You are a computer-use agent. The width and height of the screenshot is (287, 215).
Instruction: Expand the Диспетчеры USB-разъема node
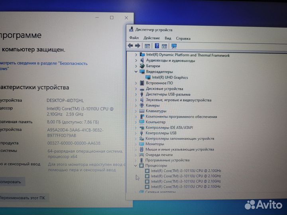coord(136,94)
